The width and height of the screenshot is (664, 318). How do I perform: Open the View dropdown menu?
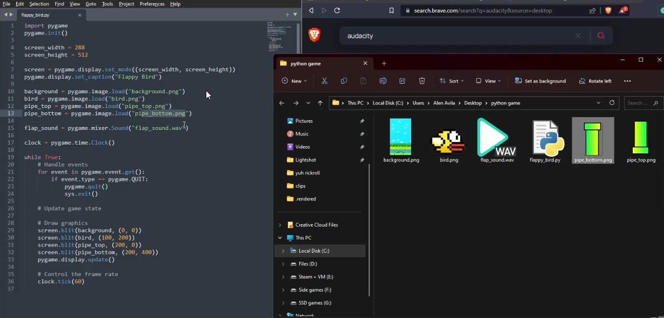(x=488, y=81)
